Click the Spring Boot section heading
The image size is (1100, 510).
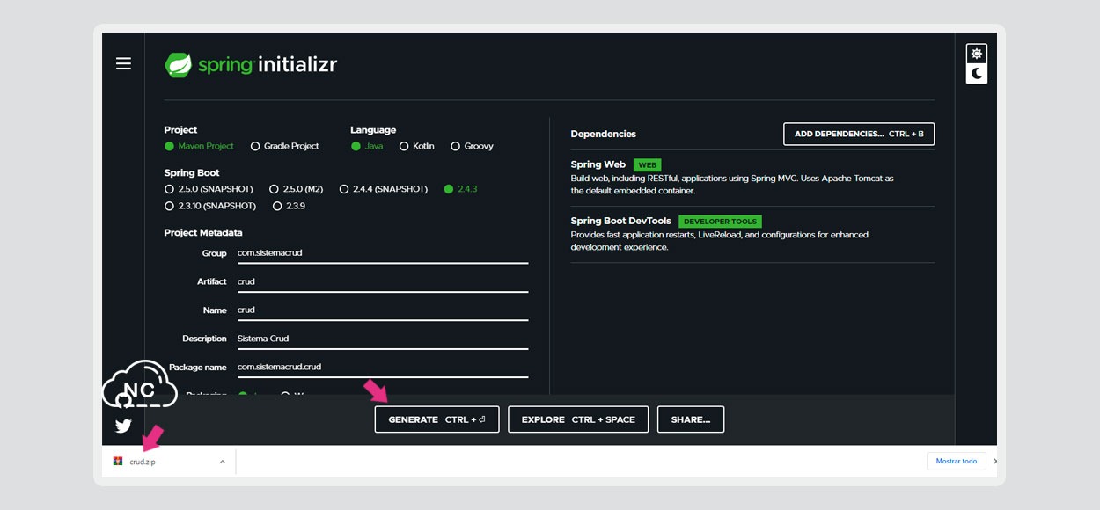click(x=192, y=172)
